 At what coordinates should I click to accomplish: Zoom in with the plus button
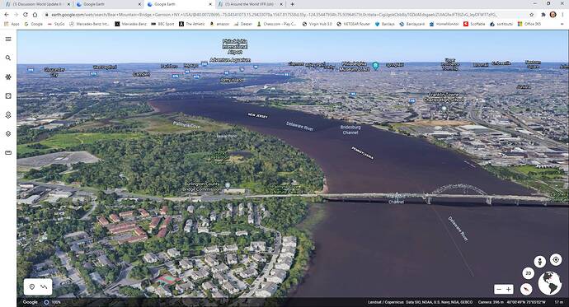509,289
